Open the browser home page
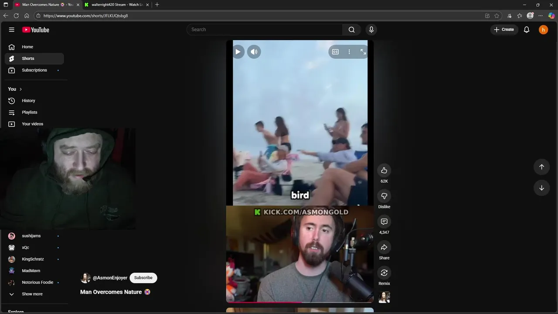558x314 pixels. coord(27,16)
